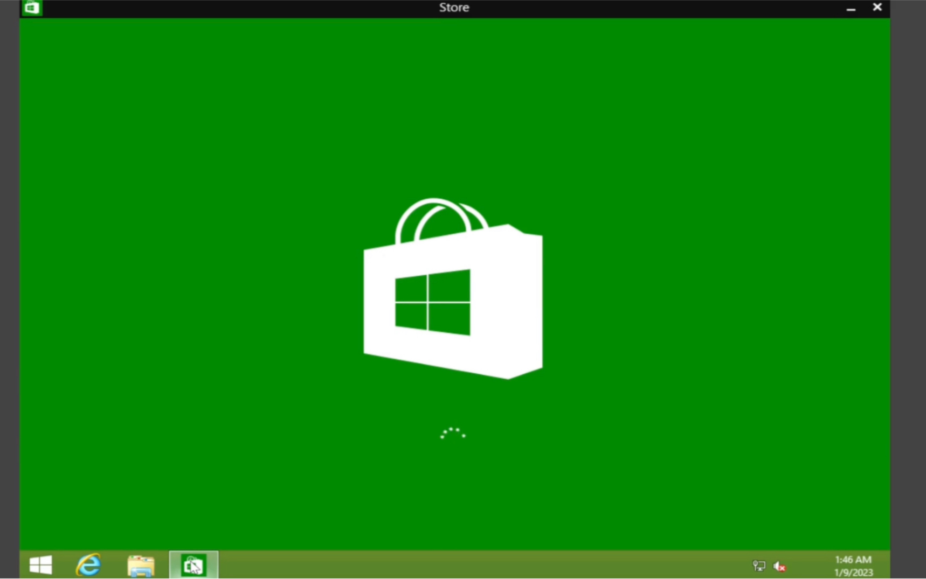Open the clock showing 1:46 AM
The width and height of the screenshot is (926, 579).
[x=853, y=560]
